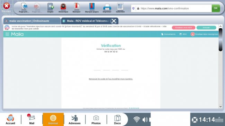225x126 pixels.
Task: Click Marquer to bookmark this page
Action: tap(76, 8)
